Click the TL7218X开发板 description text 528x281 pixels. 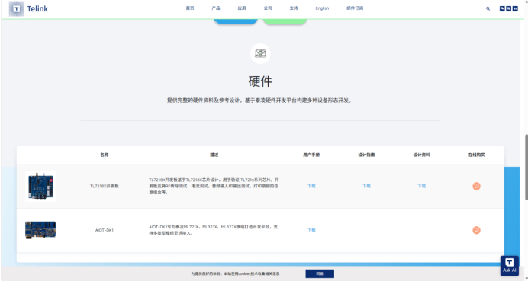point(214,186)
